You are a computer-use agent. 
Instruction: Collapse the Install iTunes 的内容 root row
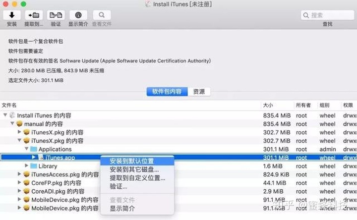[x=5, y=115]
